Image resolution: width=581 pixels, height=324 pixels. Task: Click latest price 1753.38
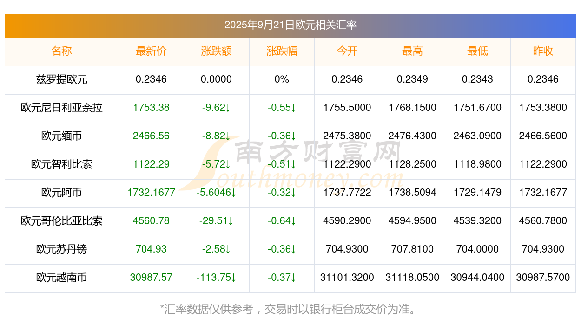coord(151,108)
